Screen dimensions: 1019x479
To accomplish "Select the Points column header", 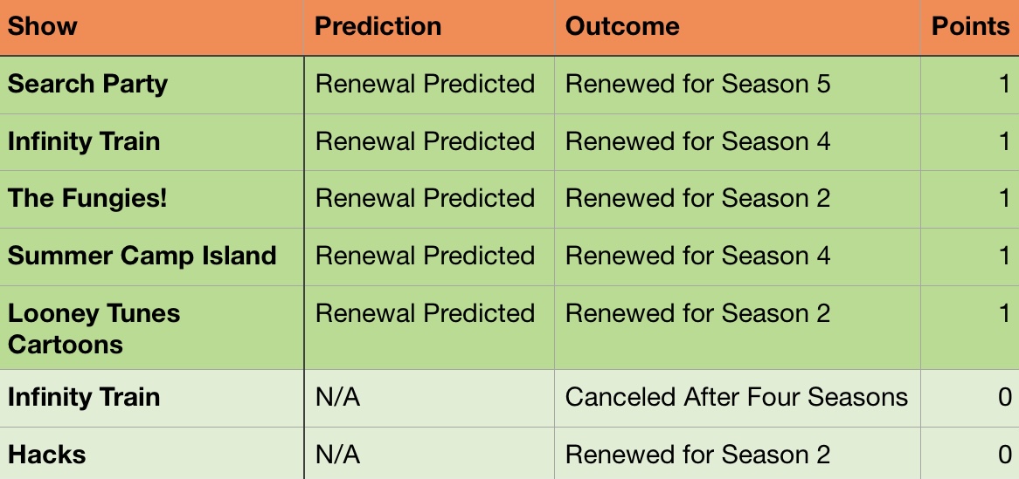I will [x=970, y=26].
